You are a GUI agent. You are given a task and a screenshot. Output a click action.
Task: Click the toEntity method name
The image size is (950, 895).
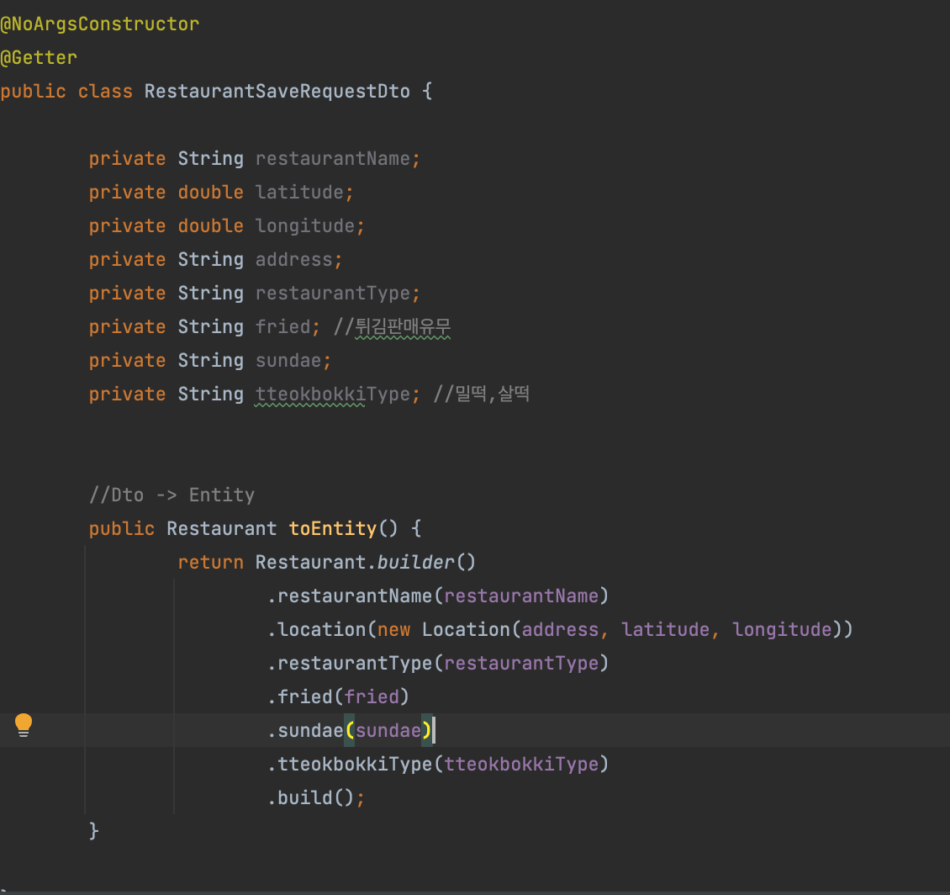[x=333, y=529]
